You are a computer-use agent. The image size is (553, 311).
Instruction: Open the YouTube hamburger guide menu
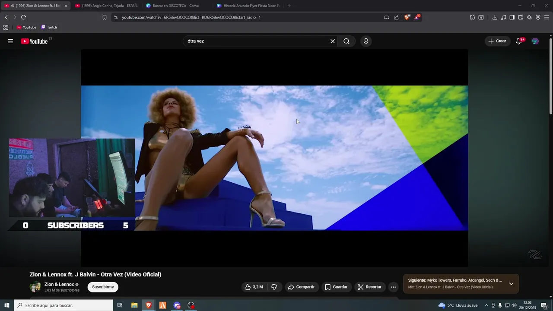(10, 41)
